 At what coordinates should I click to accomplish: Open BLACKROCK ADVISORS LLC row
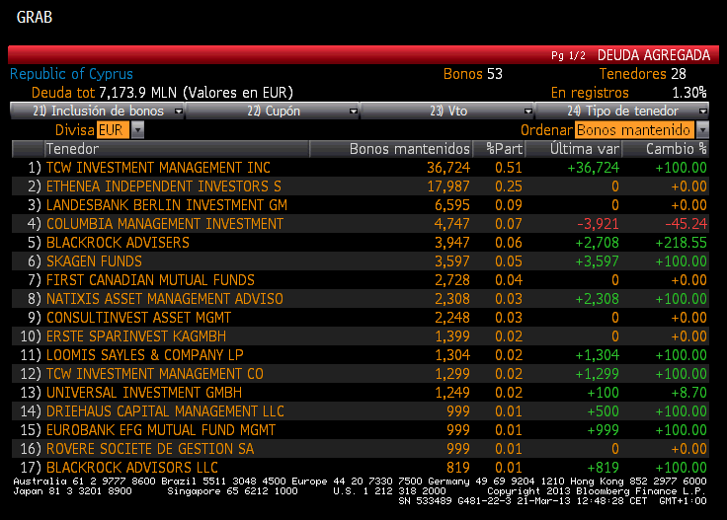[x=360, y=468]
